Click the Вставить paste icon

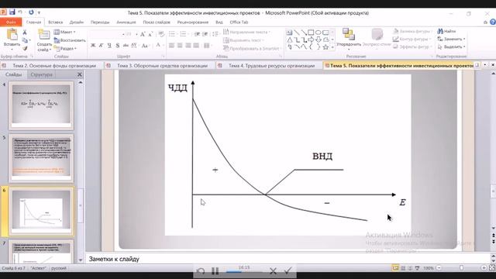point(12,34)
